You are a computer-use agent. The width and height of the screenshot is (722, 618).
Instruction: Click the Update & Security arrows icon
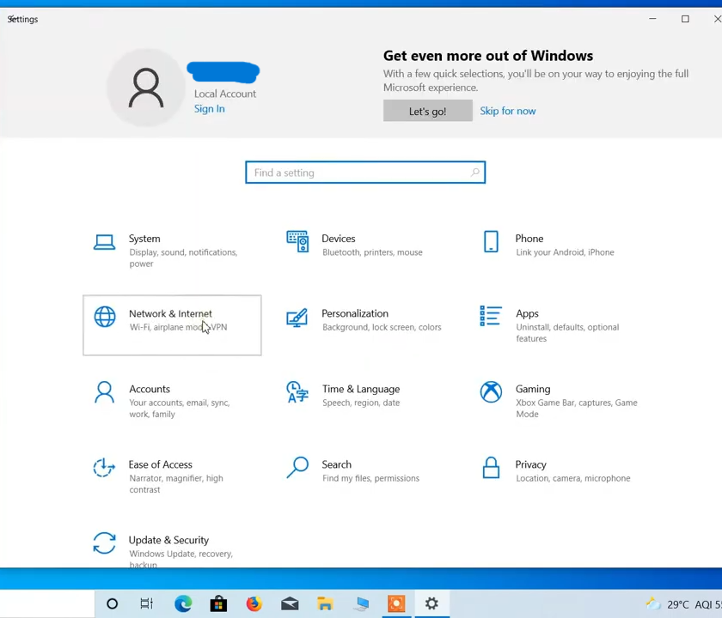coord(104,543)
